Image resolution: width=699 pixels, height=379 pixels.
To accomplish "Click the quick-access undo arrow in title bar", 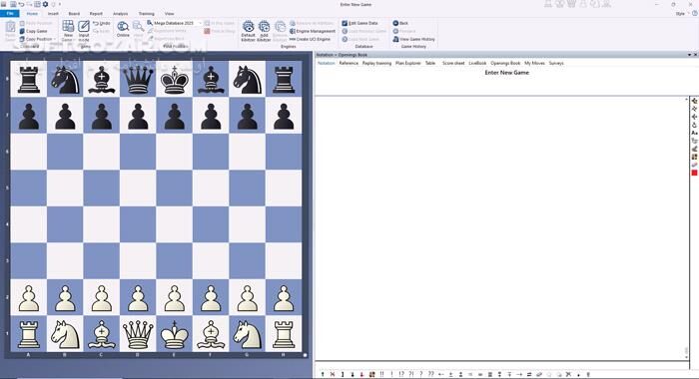I will [x=21, y=4].
